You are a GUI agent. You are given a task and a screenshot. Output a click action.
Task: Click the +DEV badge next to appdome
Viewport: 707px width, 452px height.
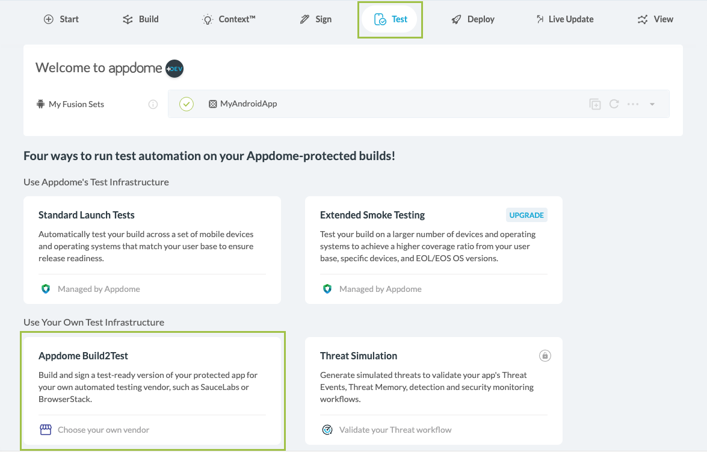coord(174,69)
